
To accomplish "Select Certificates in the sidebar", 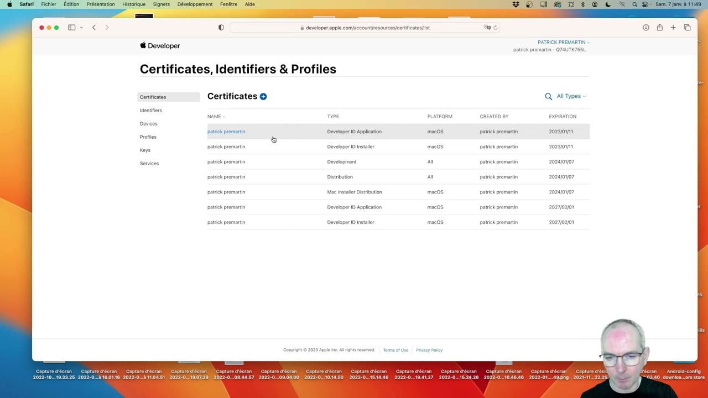I will click(x=169, y=97).
